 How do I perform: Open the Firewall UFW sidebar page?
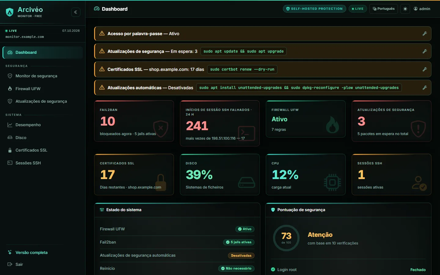tap(43, 89)
